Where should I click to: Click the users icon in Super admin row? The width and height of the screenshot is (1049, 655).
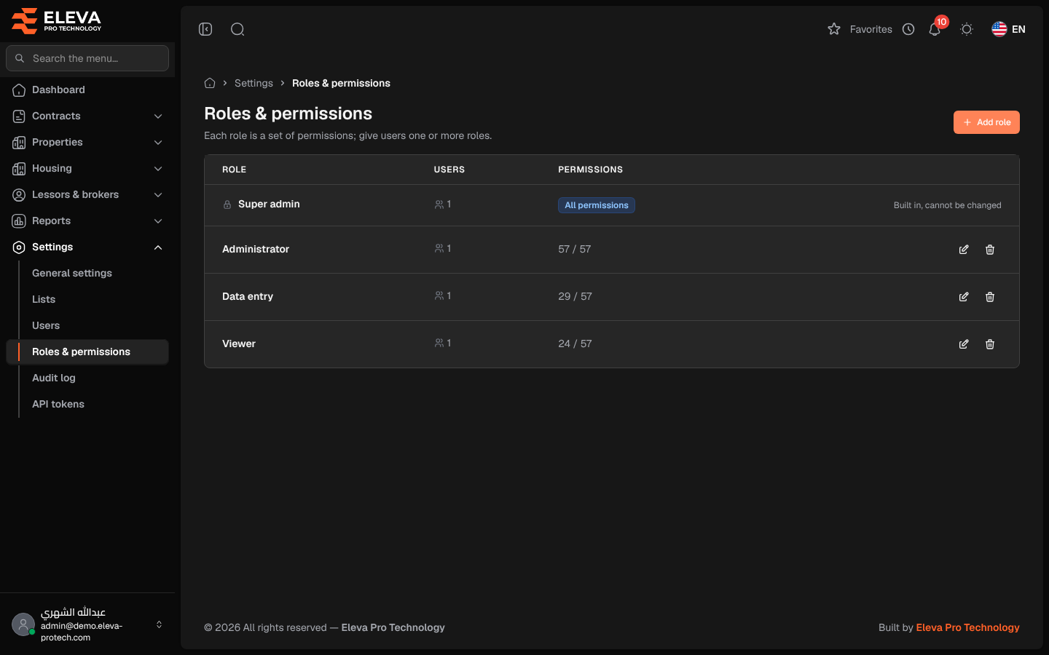(x=439, y=205)
